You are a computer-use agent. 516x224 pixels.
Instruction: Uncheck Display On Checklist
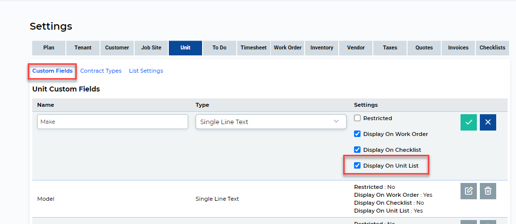pyautogui.click(x=358, y=150)
